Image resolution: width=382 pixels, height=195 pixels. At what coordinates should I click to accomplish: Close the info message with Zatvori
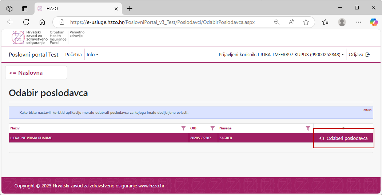pos(367,110)
